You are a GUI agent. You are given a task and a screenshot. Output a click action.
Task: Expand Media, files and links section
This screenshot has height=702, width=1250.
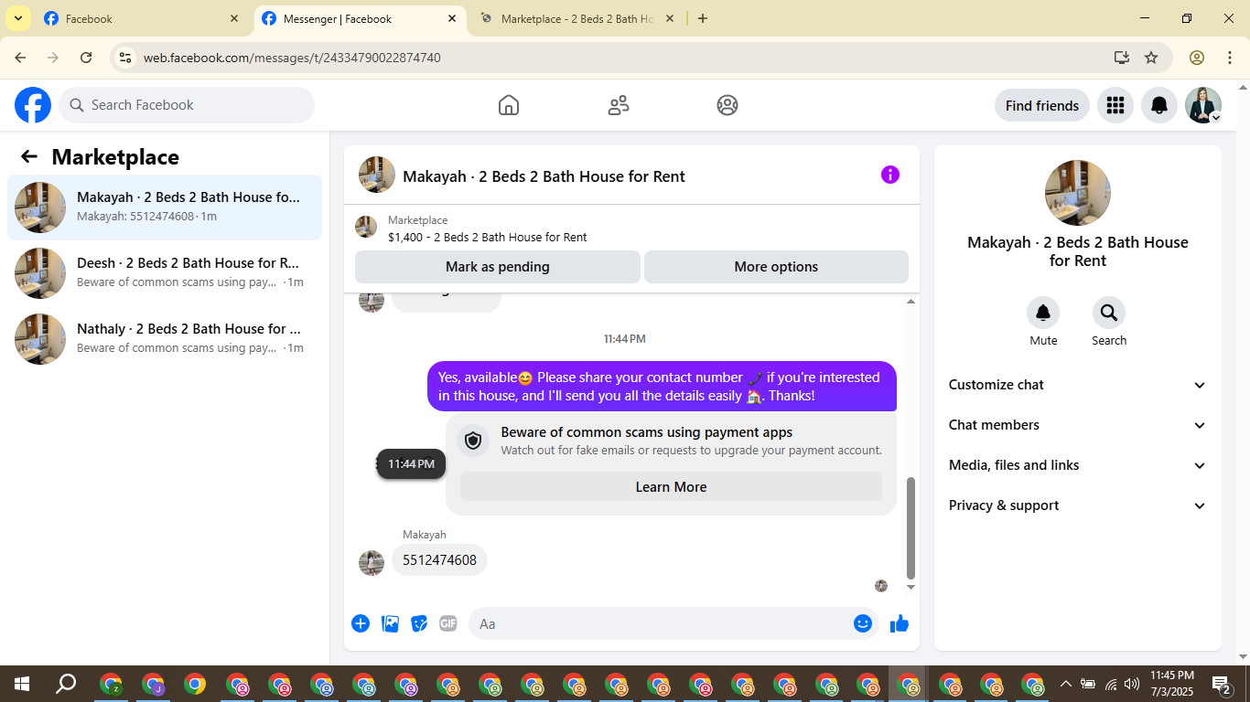1078,465
